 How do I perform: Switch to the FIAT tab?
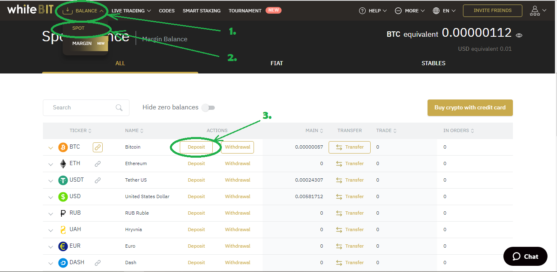277,63
